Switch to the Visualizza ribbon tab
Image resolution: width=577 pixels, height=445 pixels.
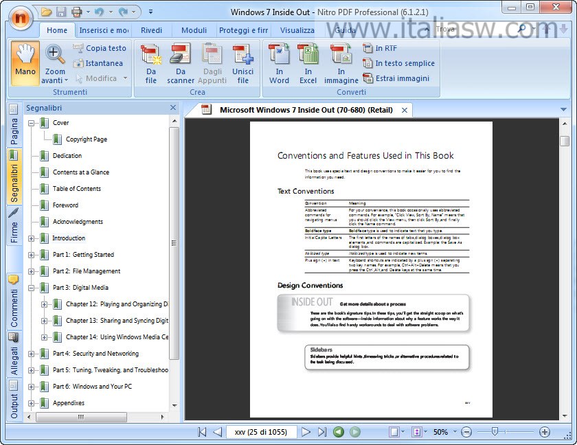(x=297, y=30)
